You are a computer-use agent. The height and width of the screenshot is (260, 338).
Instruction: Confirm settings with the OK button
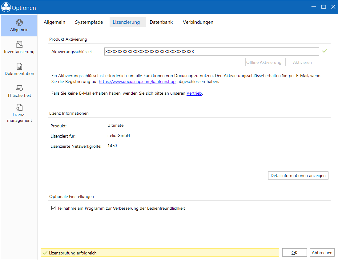295,253
